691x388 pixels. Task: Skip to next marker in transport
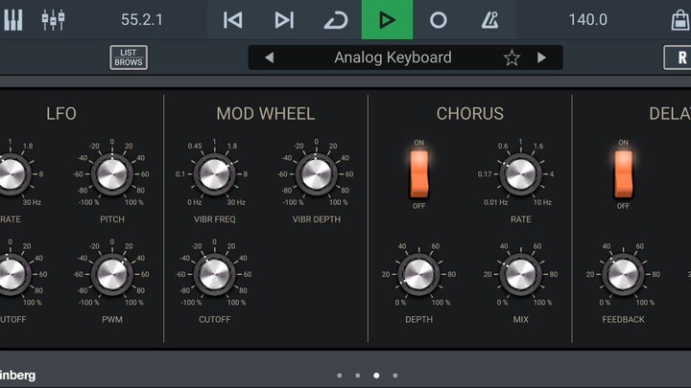[284, 20]
